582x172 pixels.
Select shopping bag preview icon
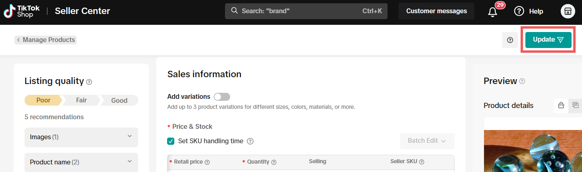pos(561,106)
